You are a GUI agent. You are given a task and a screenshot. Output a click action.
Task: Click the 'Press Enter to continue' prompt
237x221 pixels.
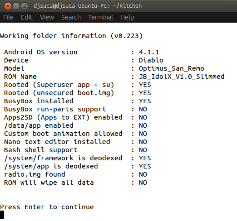[47, 207]
